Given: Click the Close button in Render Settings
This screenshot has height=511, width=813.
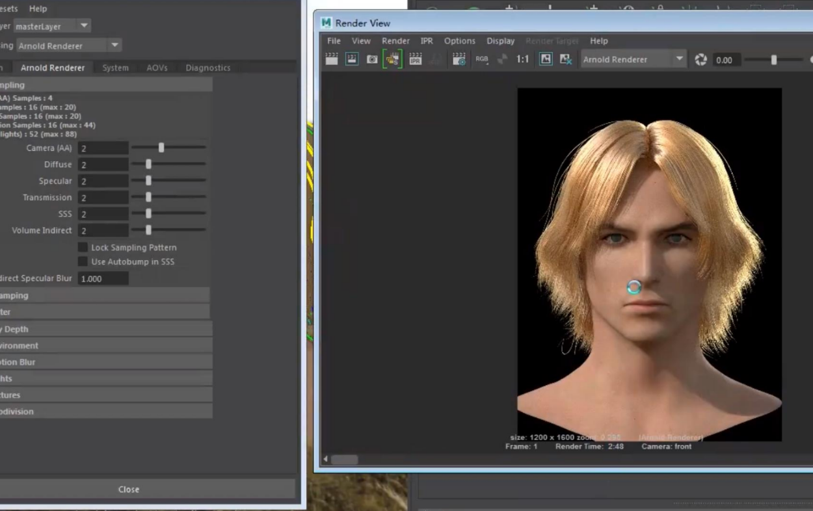Looking at the screenshot, I should click(129, 490).
